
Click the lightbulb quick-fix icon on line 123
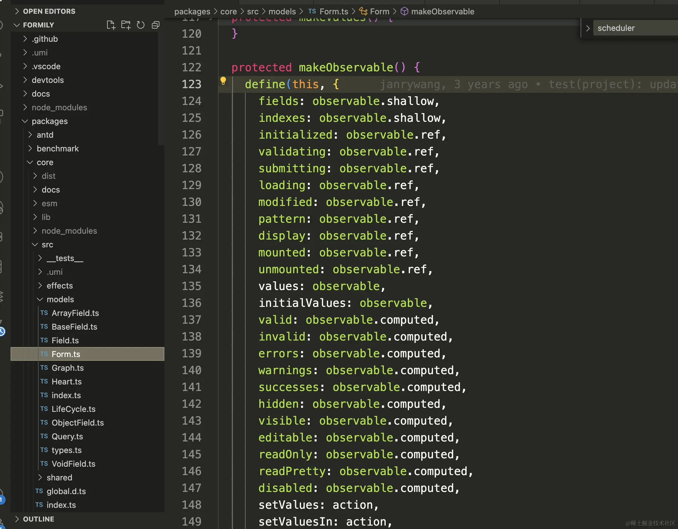223,81
